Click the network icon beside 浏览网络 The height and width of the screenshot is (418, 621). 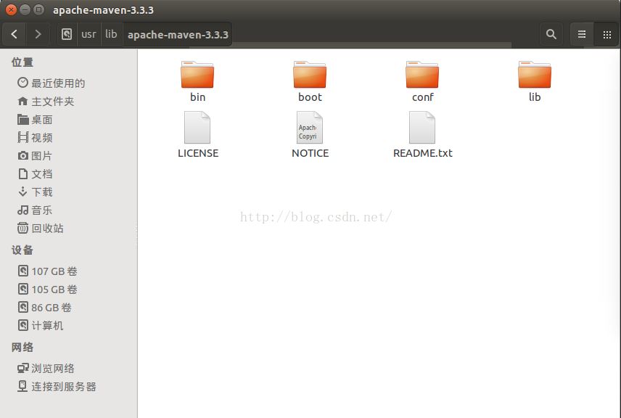click(x=23, y=368)
